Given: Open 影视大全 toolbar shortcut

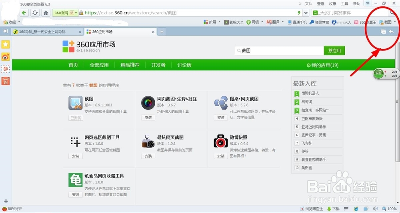Looking at the screenshot, I should (234, 22).
